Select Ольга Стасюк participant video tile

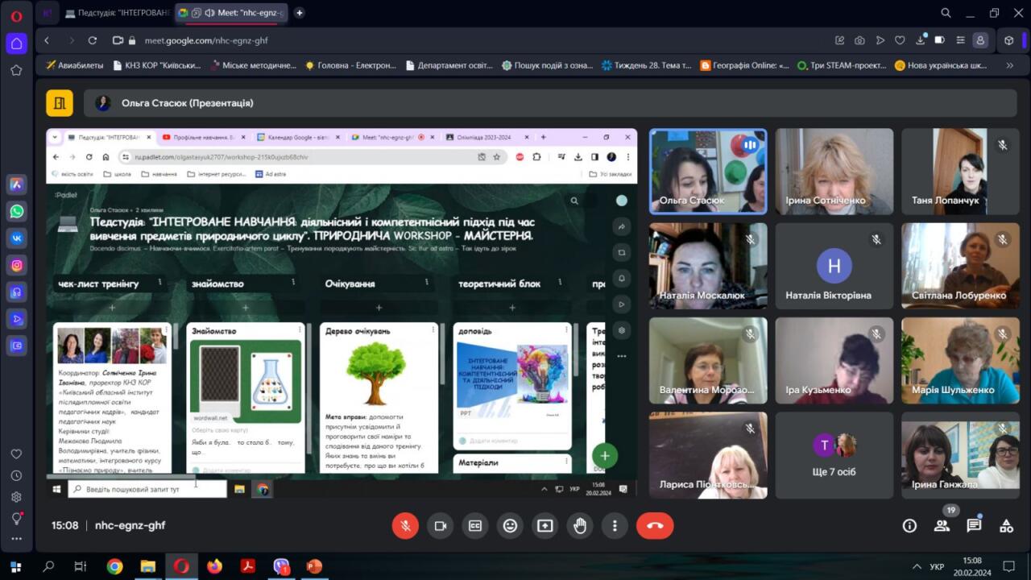pyautogui.click(x=708, y=172)
